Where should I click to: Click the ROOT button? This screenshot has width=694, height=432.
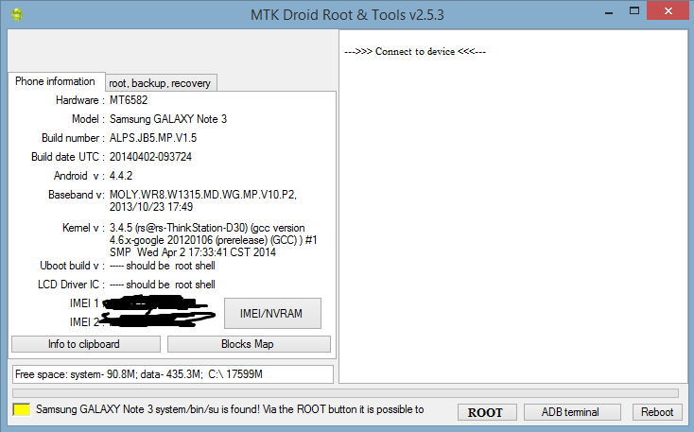point(485,411)
